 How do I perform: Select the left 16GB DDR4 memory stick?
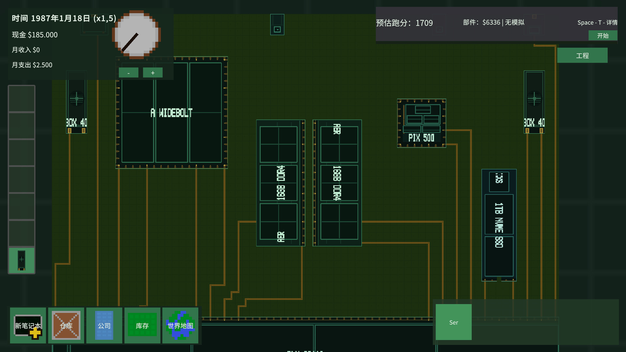click(281, 183)
